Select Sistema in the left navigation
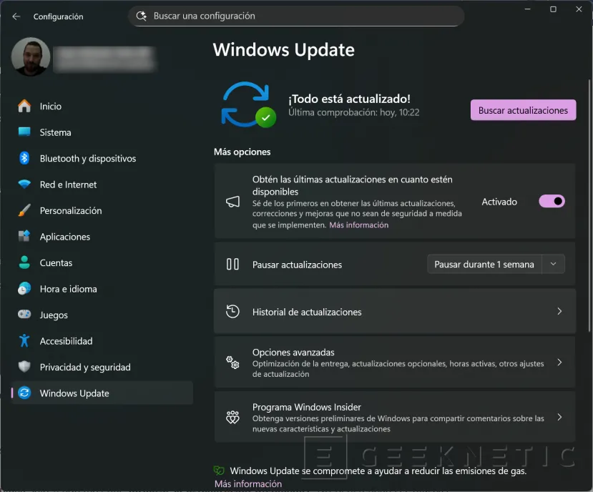The height and width of the screenshot is (492, 593). [x=56, y=132]
